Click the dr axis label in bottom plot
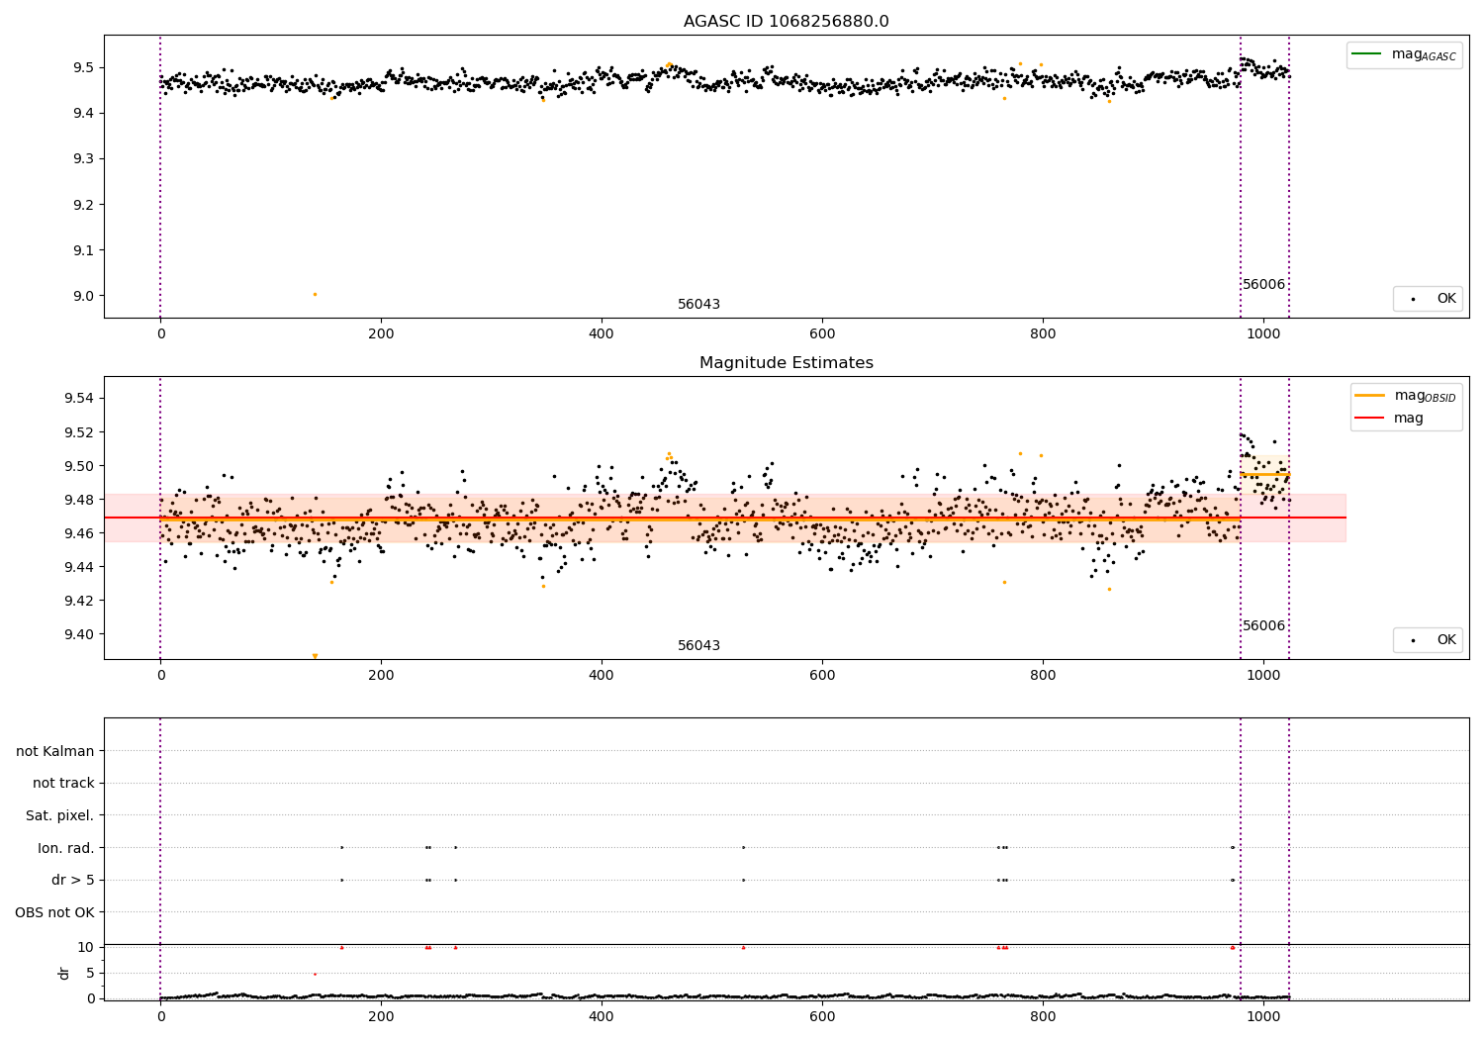 pos(64,973)
